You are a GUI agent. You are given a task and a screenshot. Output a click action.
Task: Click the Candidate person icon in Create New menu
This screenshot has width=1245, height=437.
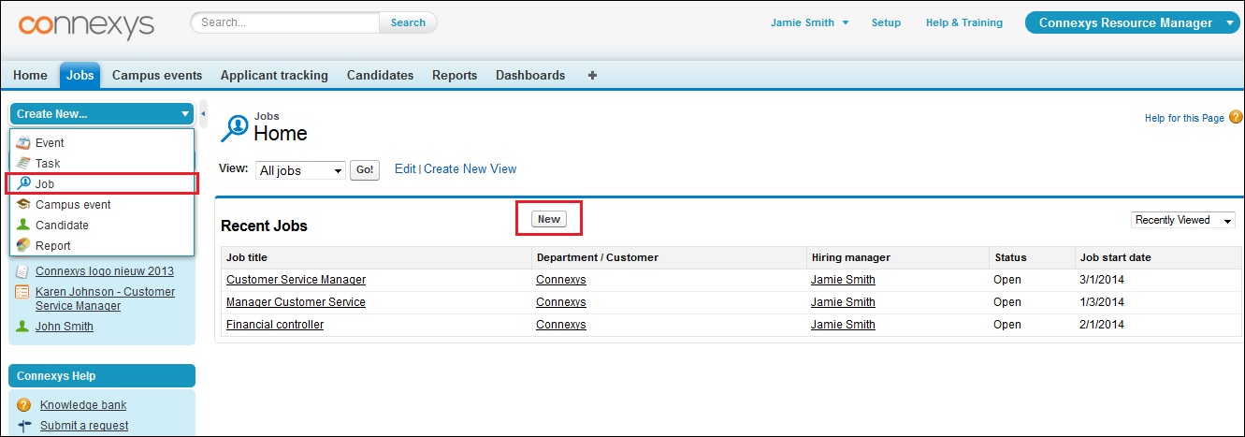[x=24, y=226]
